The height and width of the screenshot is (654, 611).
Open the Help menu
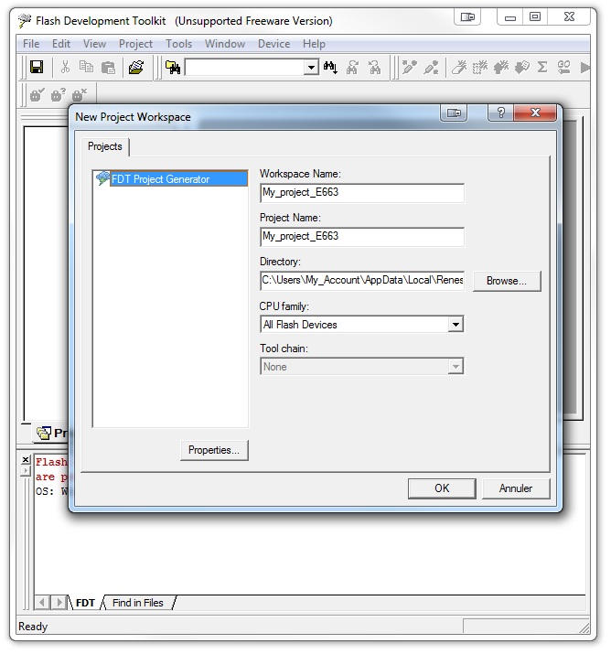314,44
